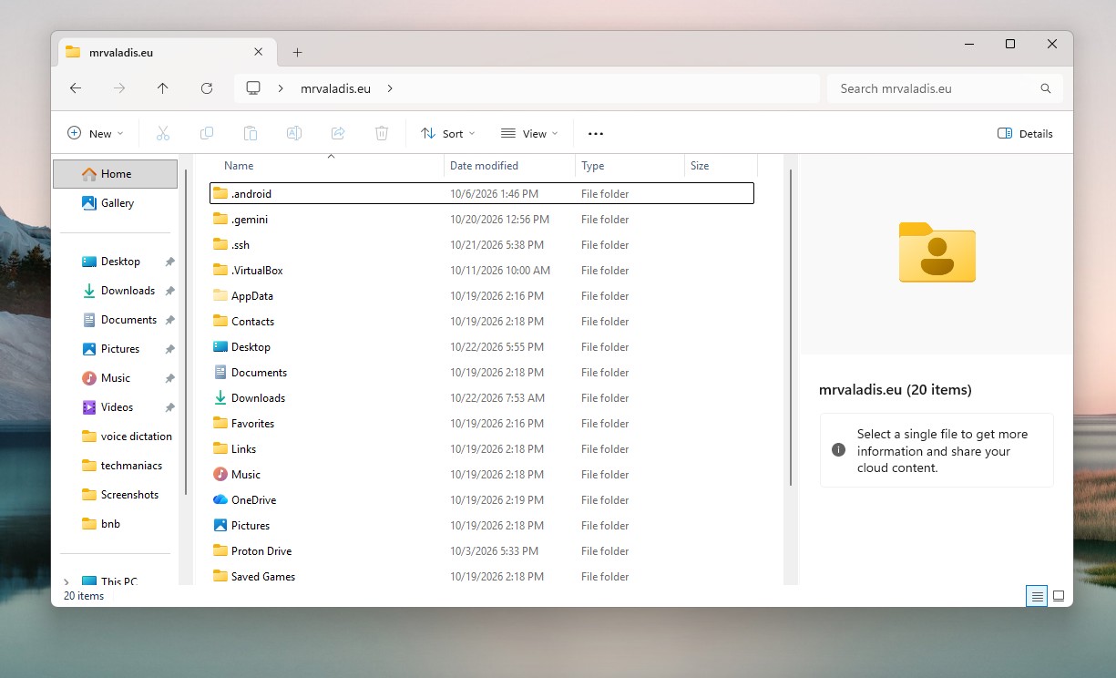Open the three-dots See more menu
The height and width of the screenshot is (678, 1116).
[x=596, y=133]
